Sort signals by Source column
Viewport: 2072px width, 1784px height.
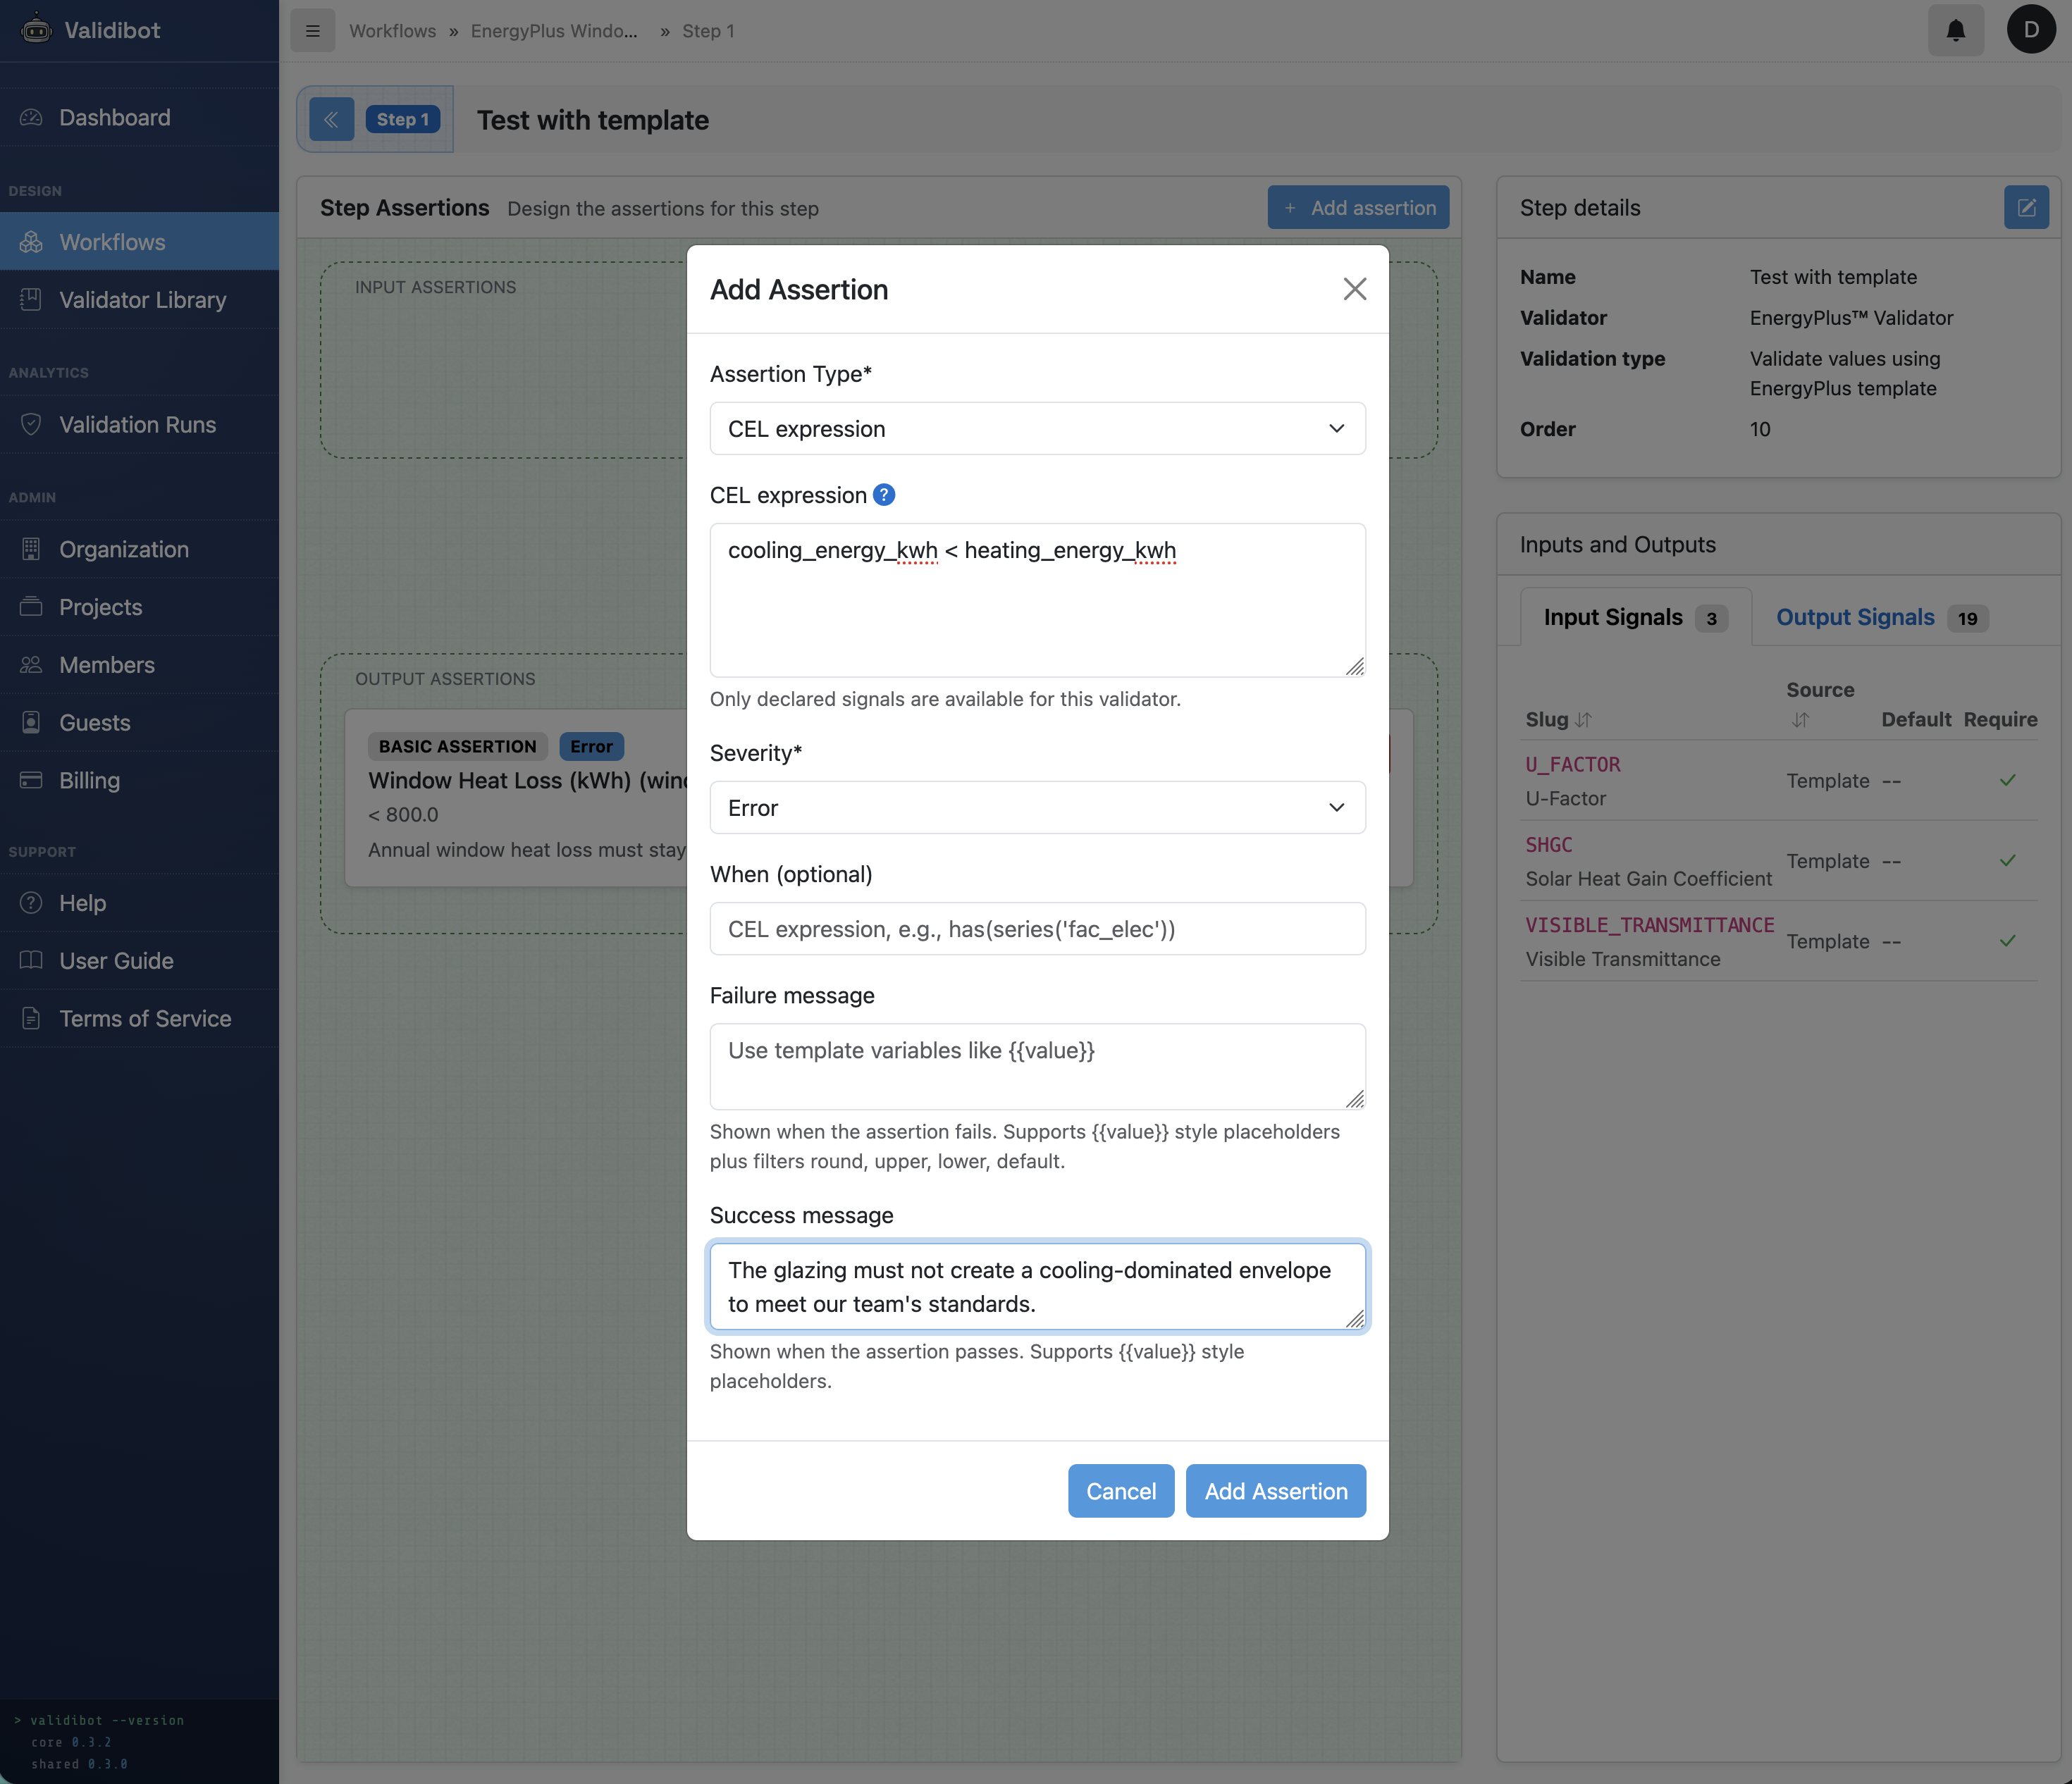point(1800,720)
